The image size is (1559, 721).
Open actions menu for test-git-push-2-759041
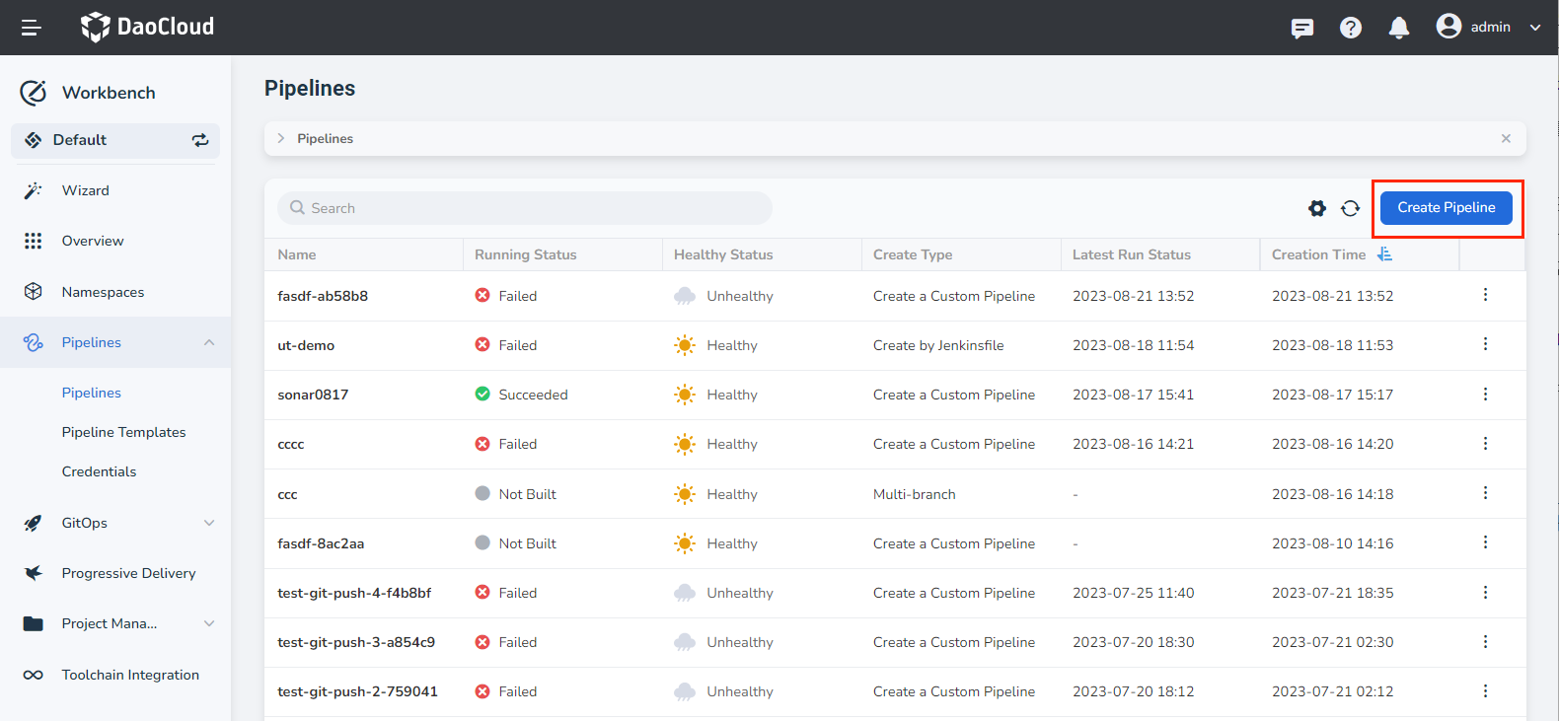(1485, 690)
